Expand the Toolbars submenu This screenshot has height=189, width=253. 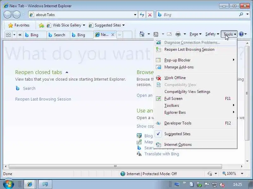click(x=195, y=106)
